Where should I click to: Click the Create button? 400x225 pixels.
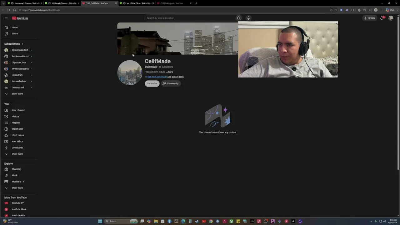pos(369,18)
